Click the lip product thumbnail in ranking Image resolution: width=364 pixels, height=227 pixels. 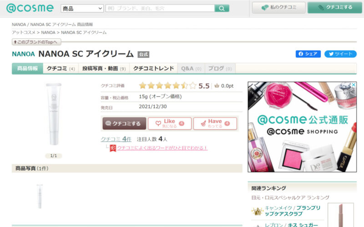click(340, 215)
